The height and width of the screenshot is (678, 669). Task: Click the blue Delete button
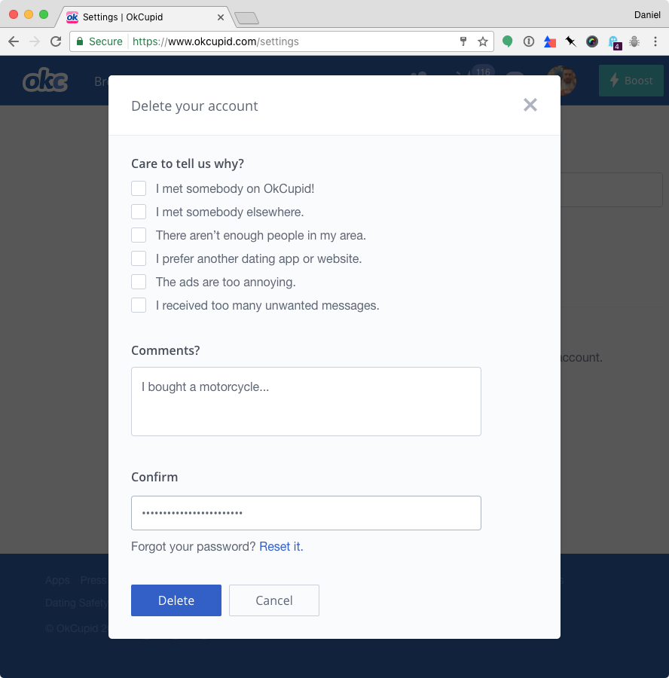tap(176, 600)
